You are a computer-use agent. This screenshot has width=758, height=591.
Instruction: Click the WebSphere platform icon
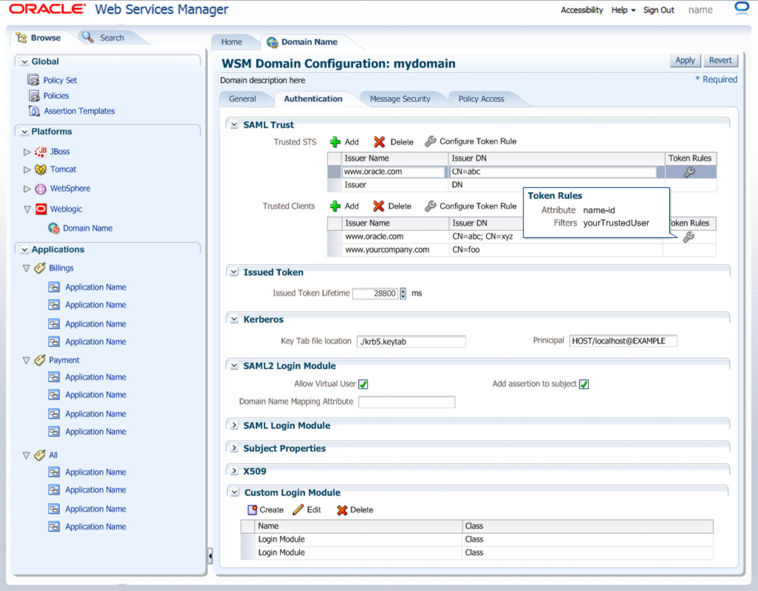(41, 189)
